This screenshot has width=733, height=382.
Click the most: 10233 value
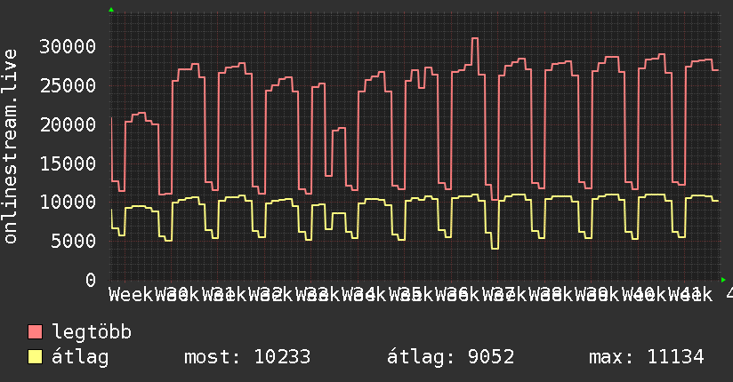[x=247, y=357]
